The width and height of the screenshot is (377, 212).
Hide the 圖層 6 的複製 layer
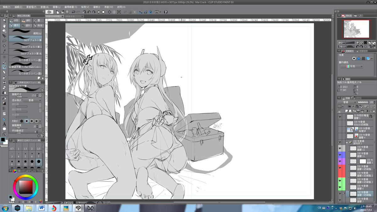pos(340,168)
